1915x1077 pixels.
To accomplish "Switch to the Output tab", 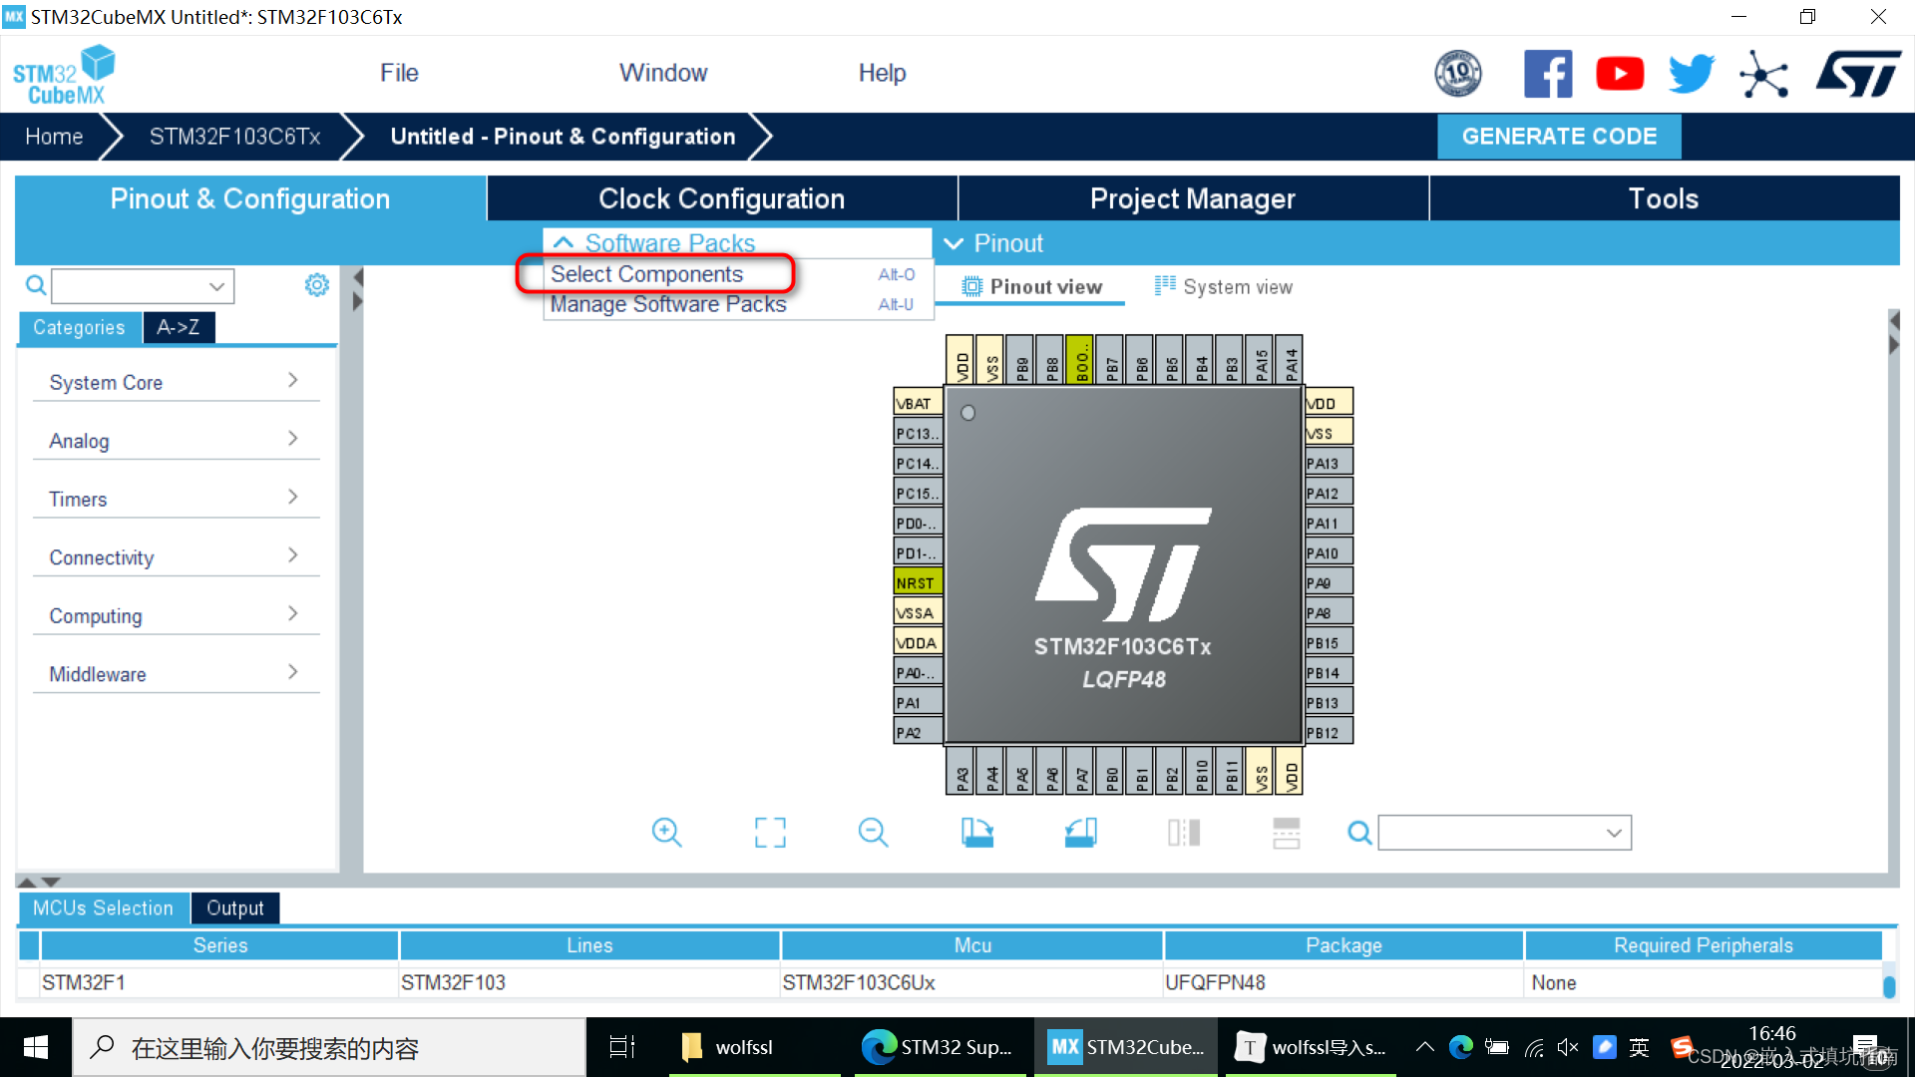I will pyautogui.click(x=234, y=907).
